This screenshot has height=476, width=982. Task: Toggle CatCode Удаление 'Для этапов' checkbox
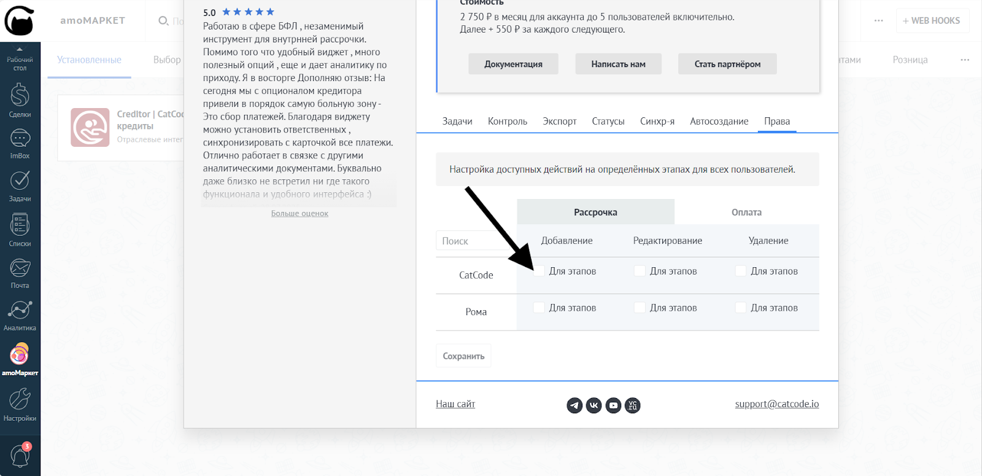point(741,271)
